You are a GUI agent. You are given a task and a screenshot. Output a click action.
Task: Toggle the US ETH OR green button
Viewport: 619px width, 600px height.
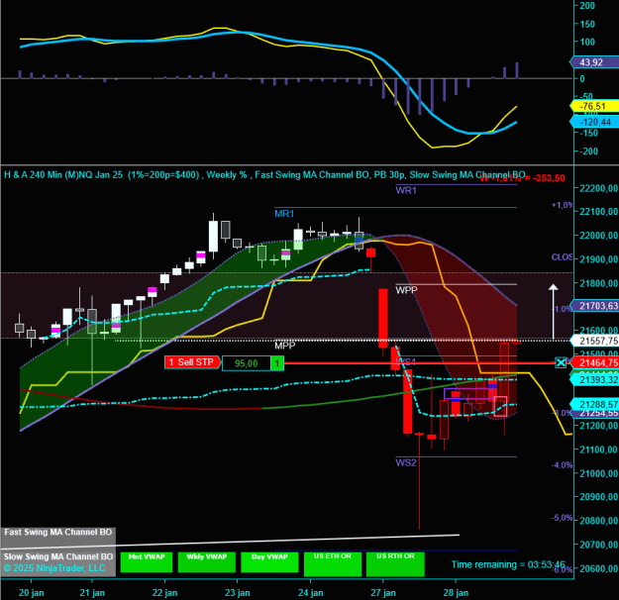click(x=333, y=564)
